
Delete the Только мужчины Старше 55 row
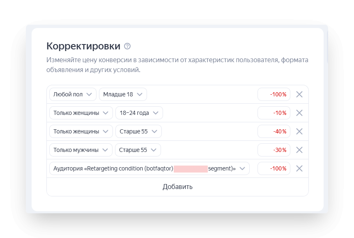click(x=299, y=150)
